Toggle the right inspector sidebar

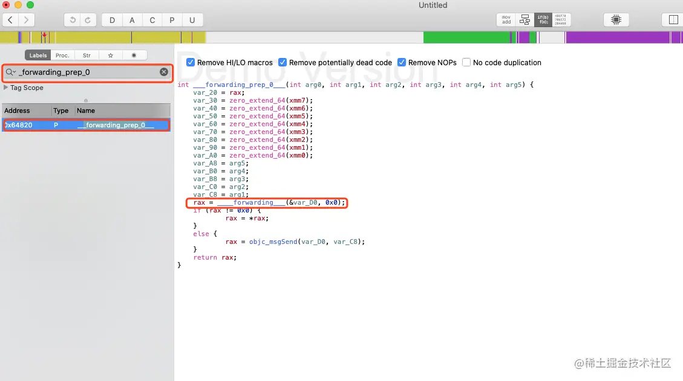click(x=673, y=19)
